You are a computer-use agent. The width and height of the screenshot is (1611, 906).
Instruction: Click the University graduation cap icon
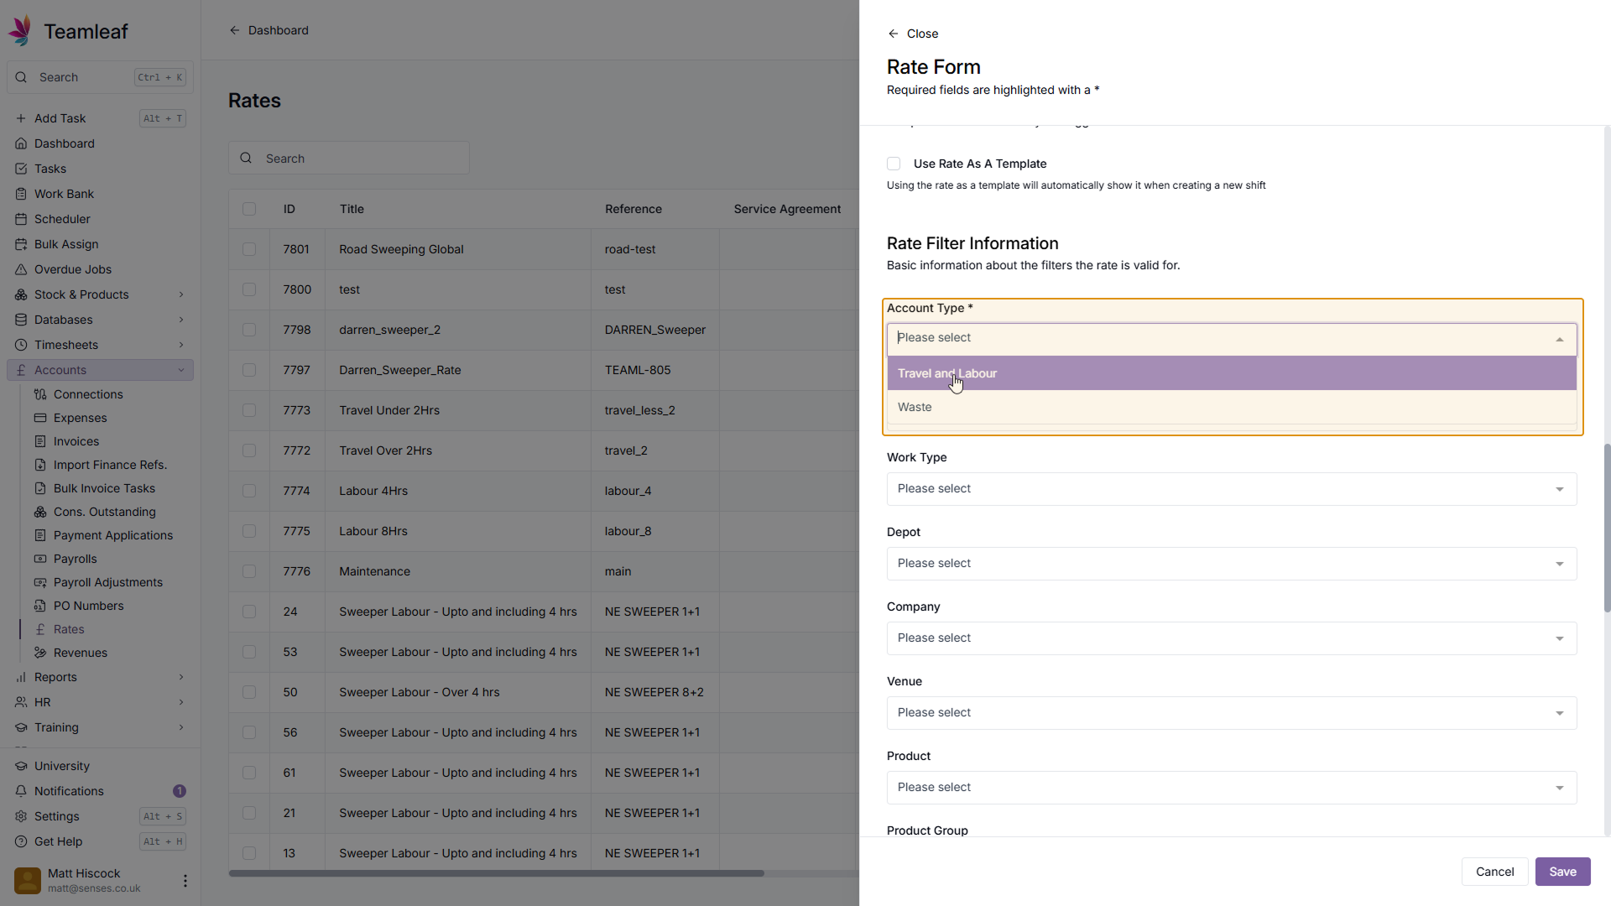click(x=21, y=766)
